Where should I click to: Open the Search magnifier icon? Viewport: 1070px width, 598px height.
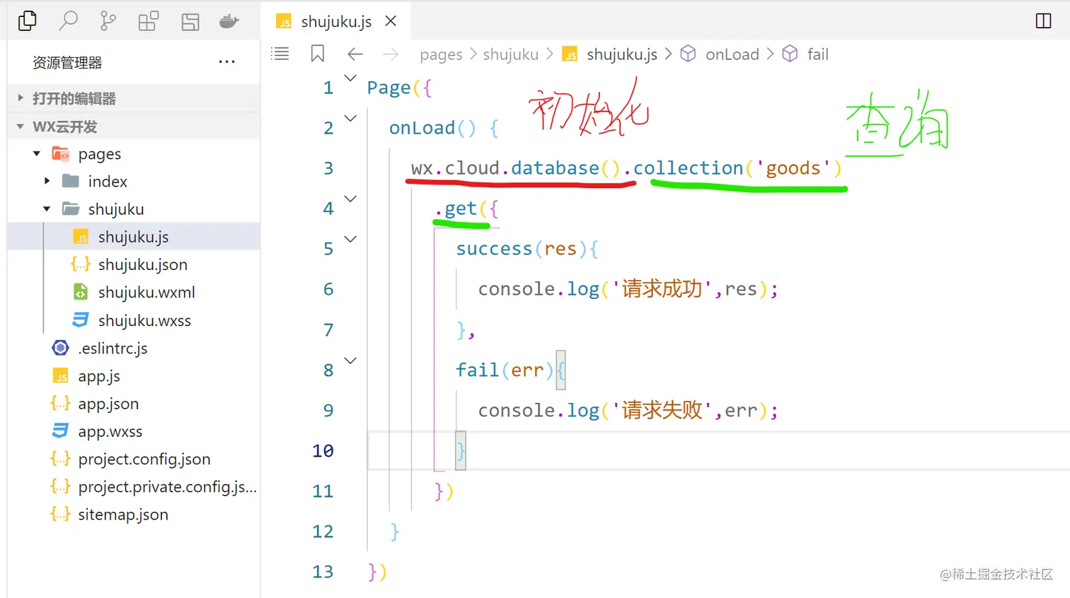68,21
